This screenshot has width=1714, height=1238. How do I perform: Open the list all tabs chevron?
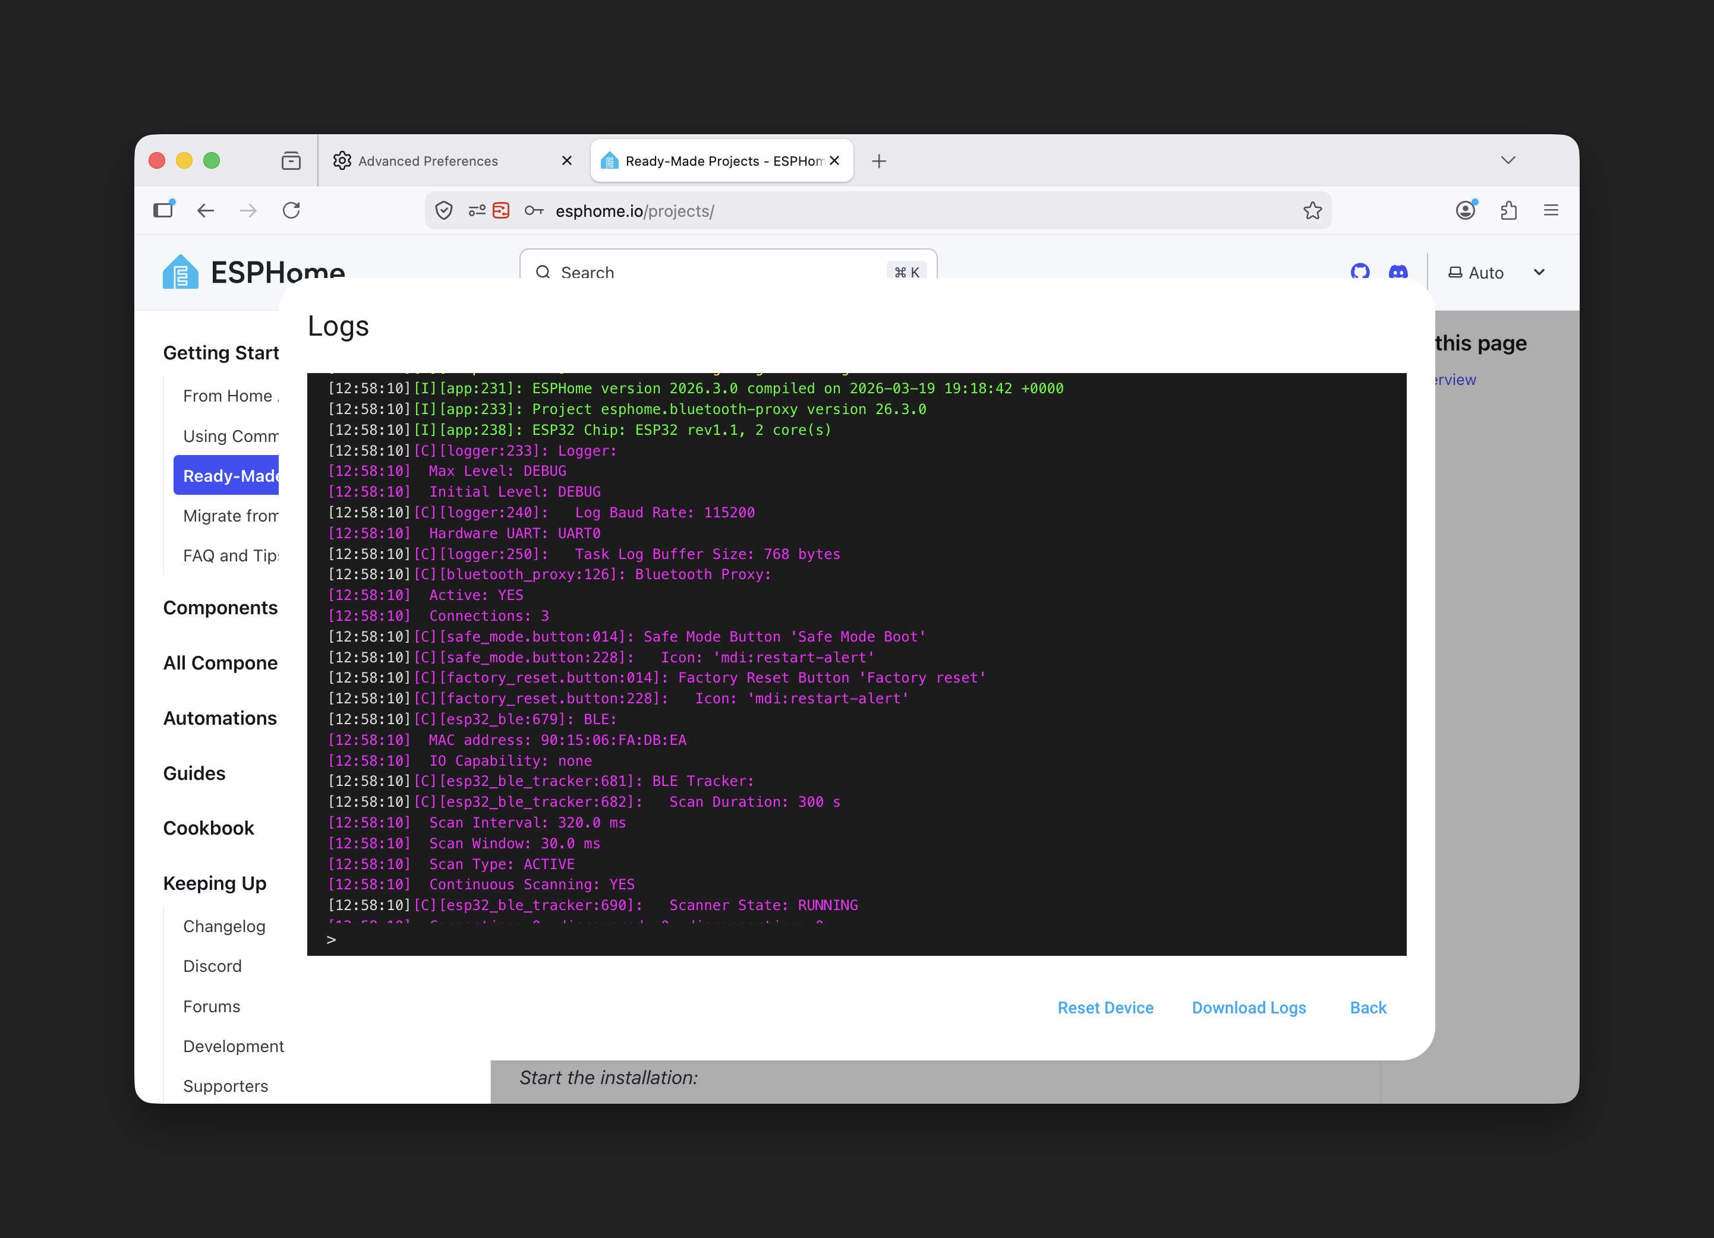[x=1508, y=160]
